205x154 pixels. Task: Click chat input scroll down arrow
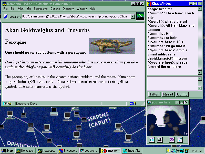pos(200,88)
